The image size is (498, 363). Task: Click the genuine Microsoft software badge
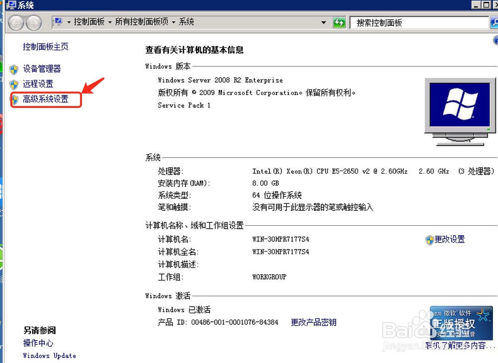click(461, 323)
